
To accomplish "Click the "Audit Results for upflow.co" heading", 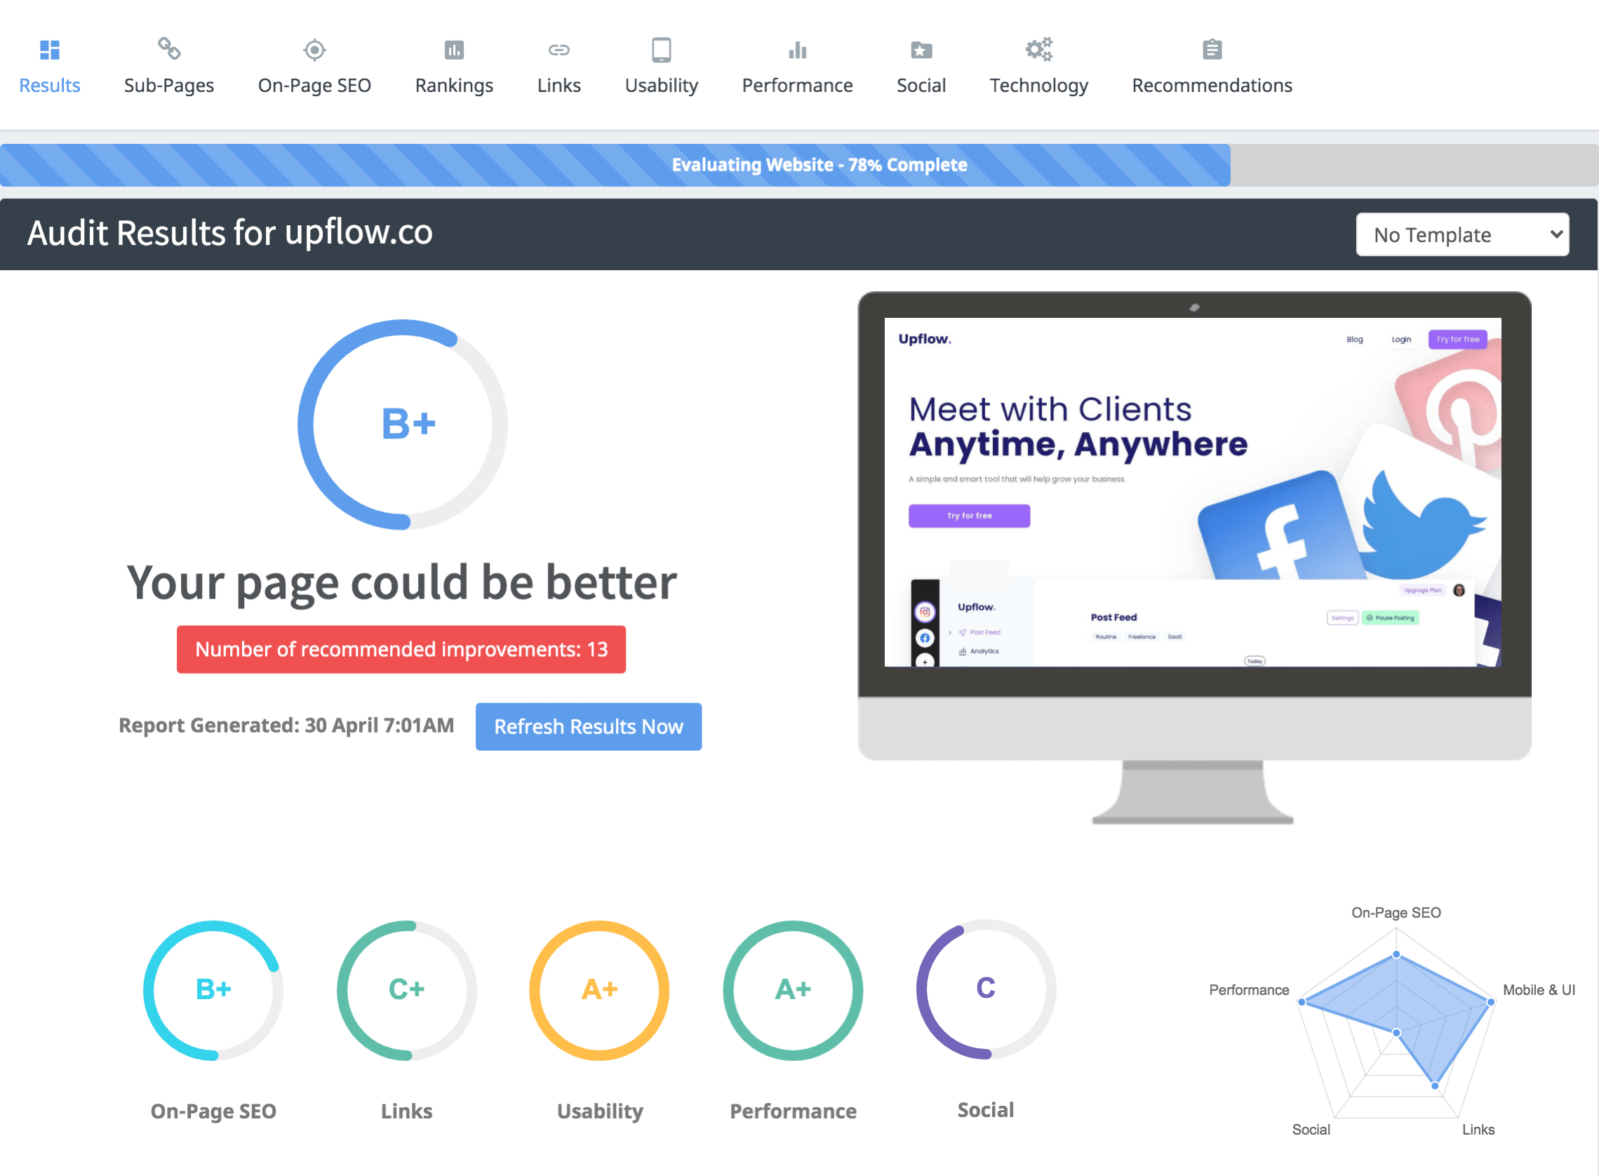I will 229,233.
